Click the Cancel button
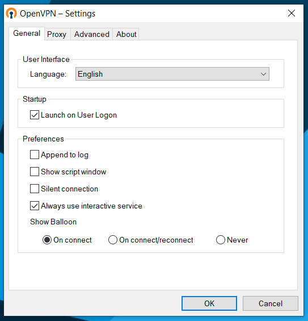 point(271,303)
